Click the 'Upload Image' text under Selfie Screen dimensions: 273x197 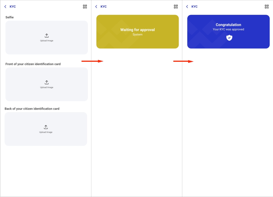coord(47,41)
